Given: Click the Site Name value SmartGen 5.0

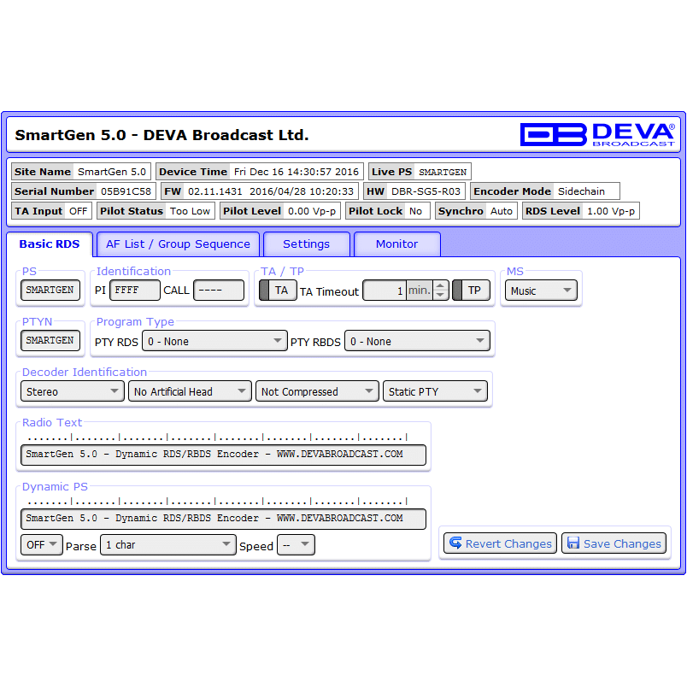Looking at the screenshot, I should point(112,172).
